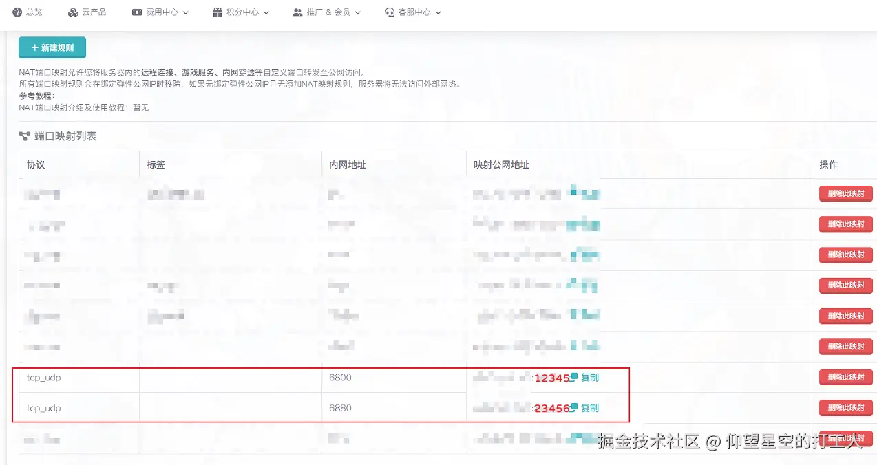Click 复制 link for port 12345

tap(590, 378)
